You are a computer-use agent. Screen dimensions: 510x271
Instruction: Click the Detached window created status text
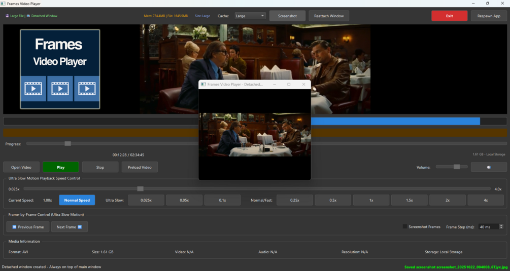(51, 267)
